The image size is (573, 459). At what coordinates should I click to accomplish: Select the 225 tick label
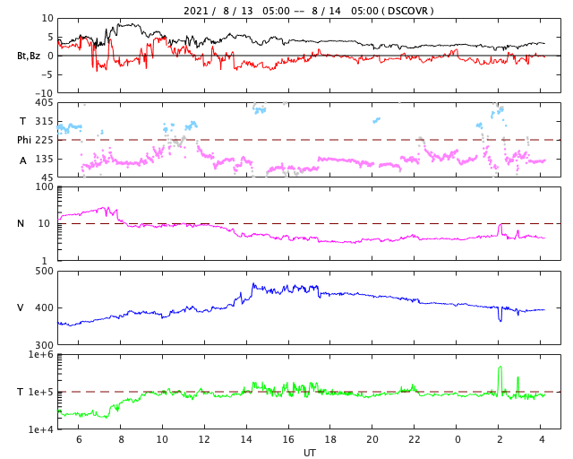coord(44,140)
